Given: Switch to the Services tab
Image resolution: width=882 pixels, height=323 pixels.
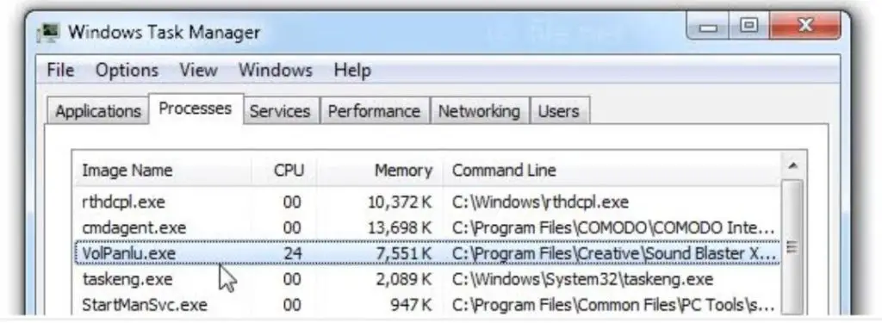Looking at the screenshot, I should [x=280, y=111].
